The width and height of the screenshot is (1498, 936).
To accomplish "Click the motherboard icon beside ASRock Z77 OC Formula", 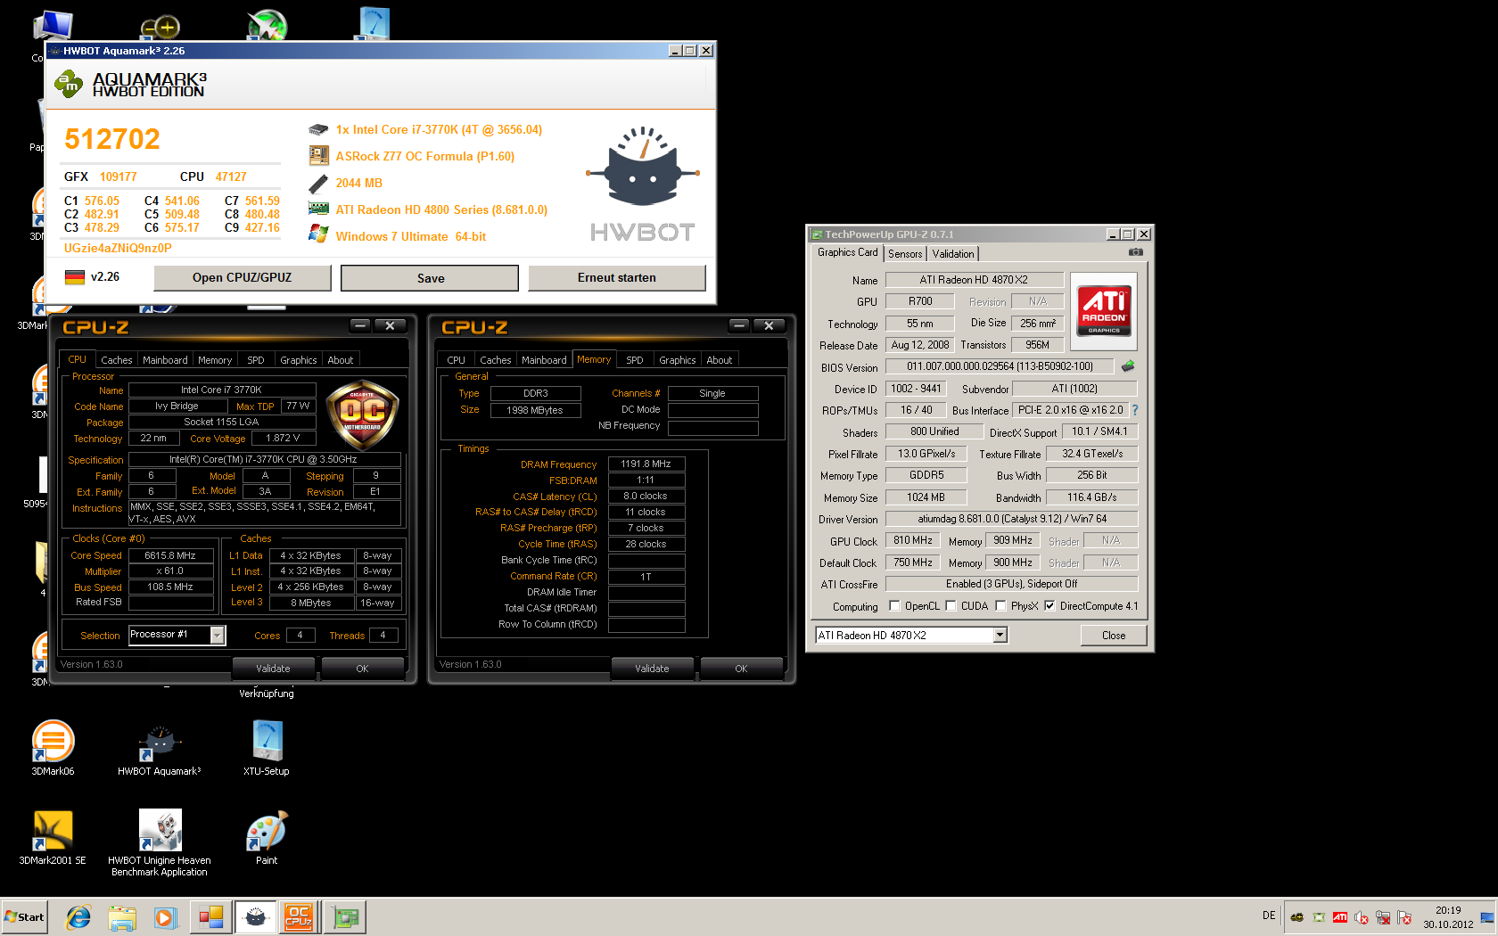I will [x=318, y=156].
